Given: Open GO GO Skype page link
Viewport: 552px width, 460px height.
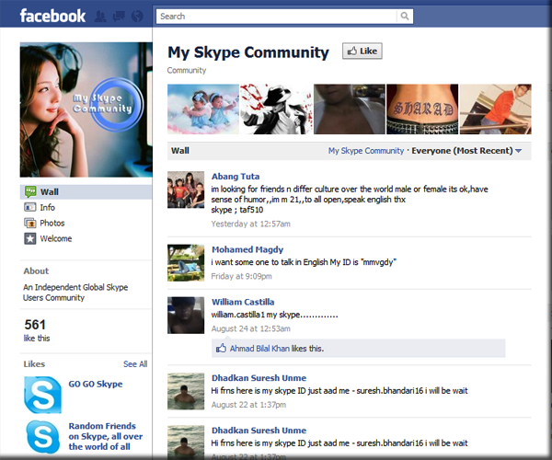Looking at the screenshot, I should pyautogui.click(x=96, y=384).
